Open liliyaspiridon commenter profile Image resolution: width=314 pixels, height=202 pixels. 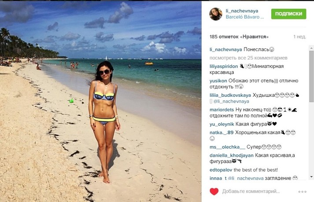[x=224, y=66]
